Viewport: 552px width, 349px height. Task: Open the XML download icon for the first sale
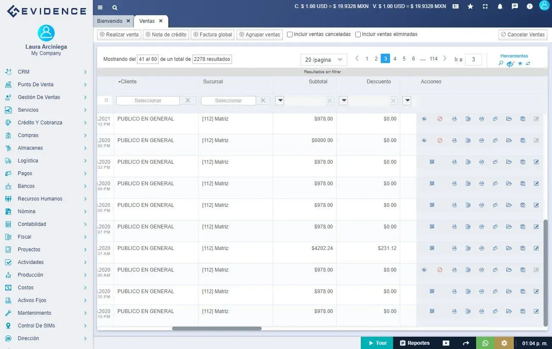click(454, 119)
